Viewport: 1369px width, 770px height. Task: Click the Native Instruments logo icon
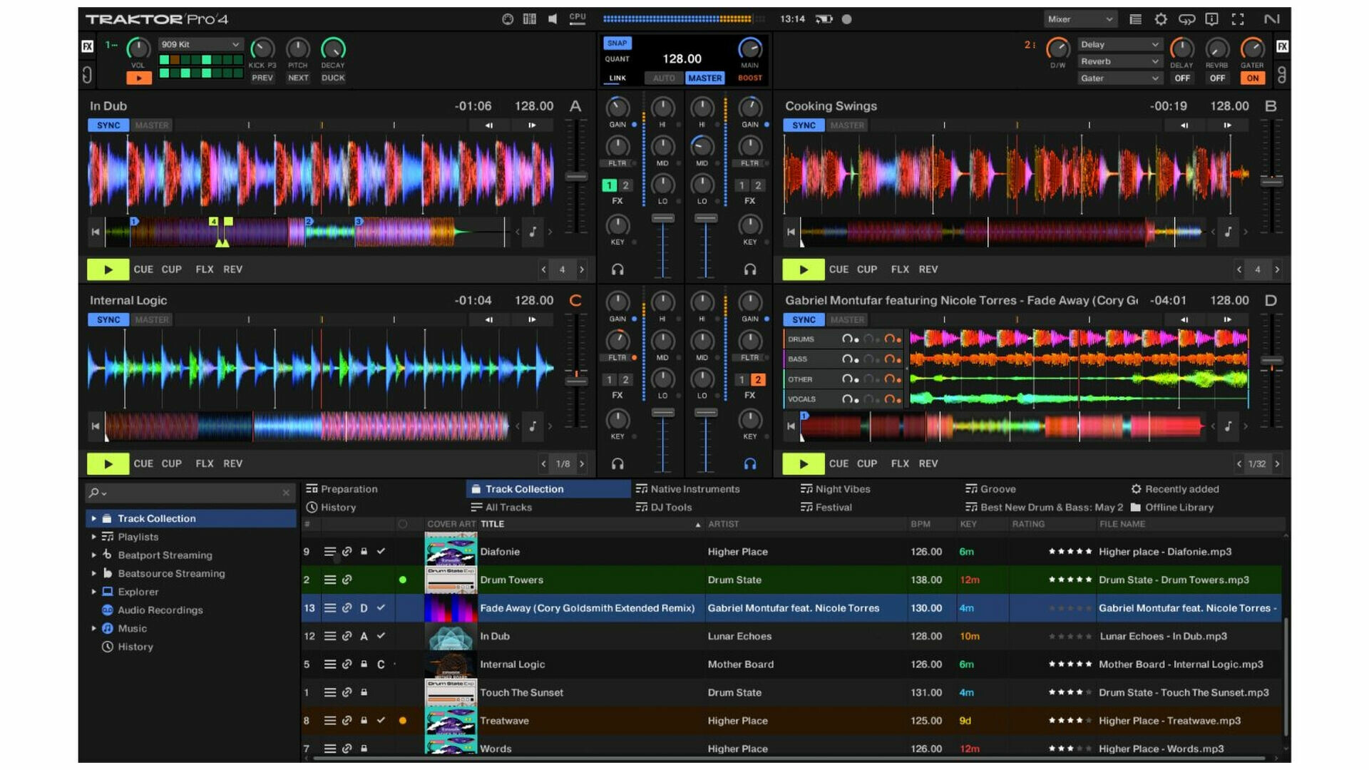coord(1271,19)
